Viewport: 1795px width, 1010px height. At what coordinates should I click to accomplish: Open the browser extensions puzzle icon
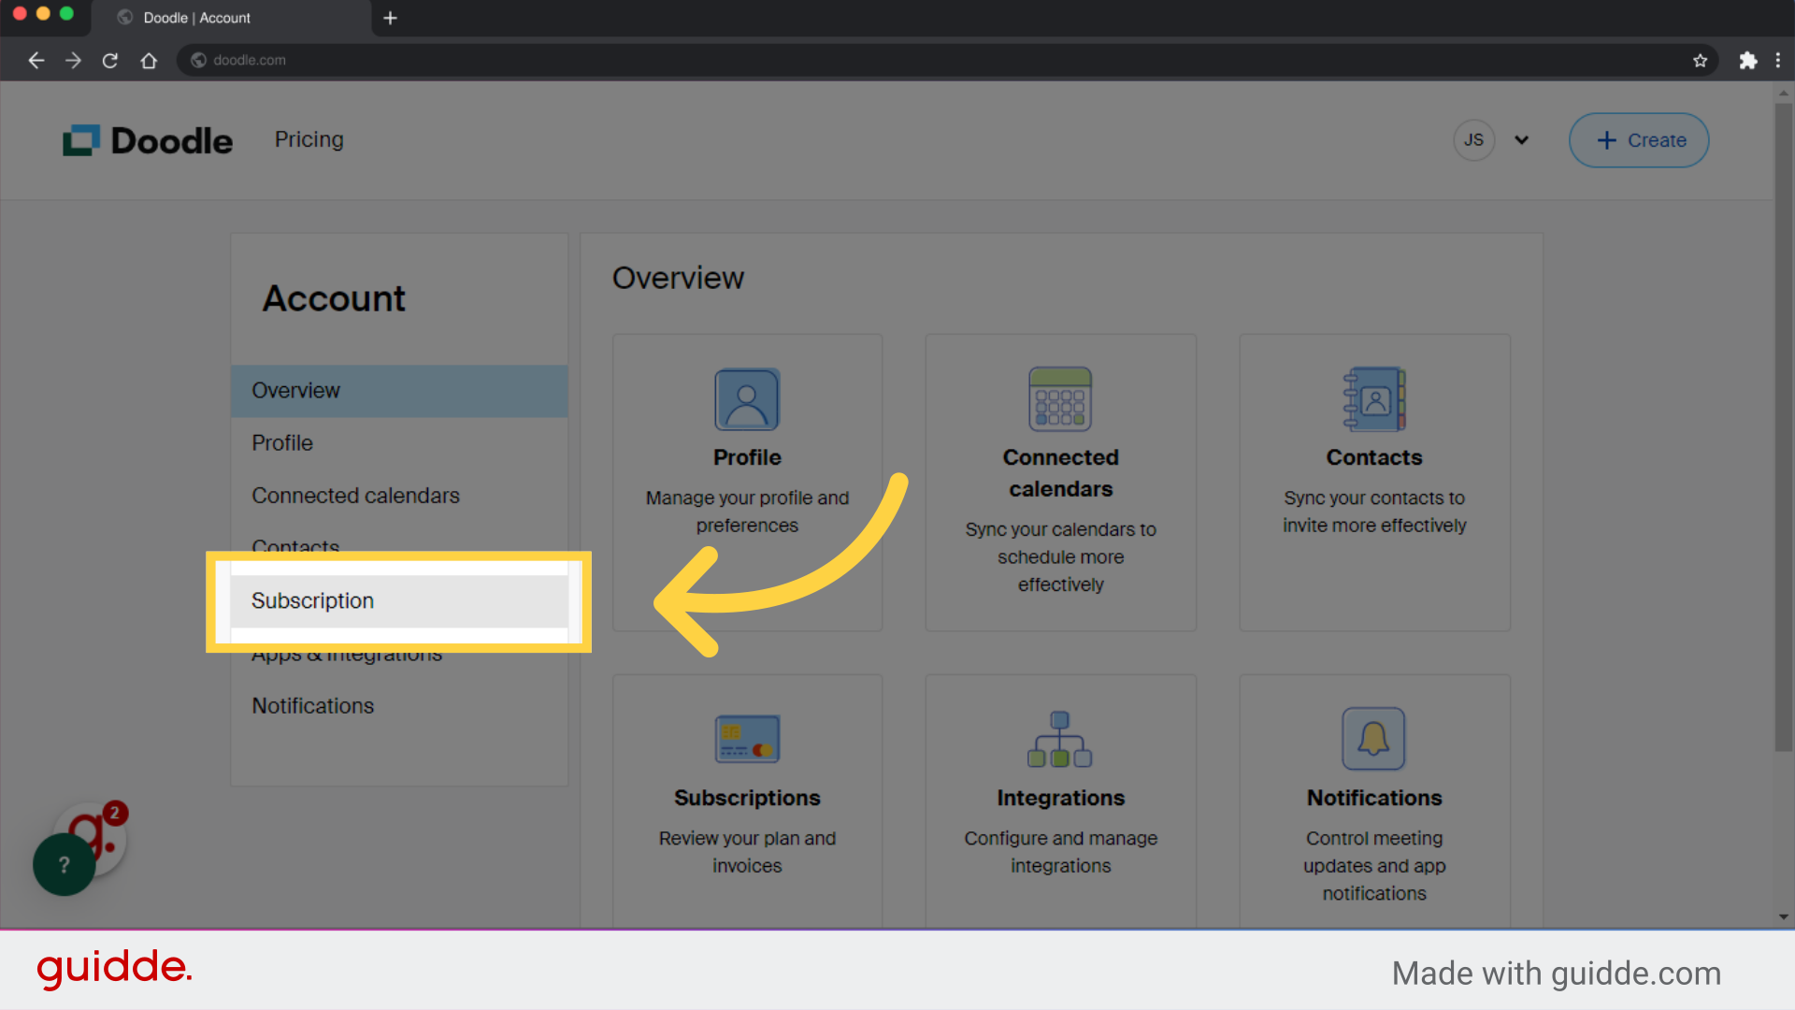(x=1748, y=60)
